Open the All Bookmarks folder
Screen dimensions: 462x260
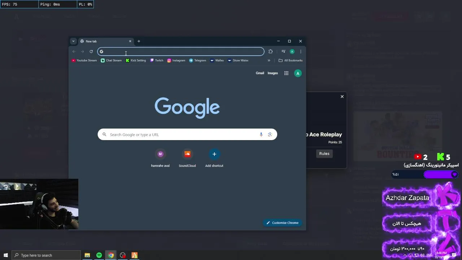291,60
